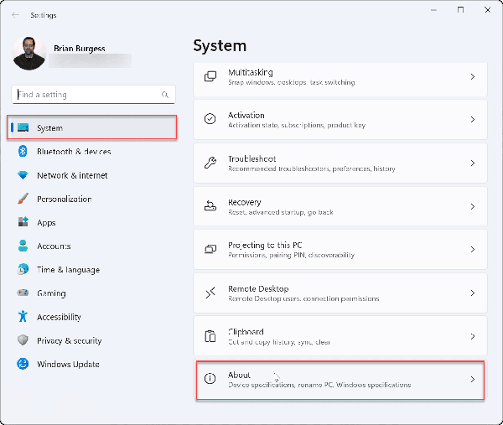Open Brian Burgess profile picture

pos(29,54)
